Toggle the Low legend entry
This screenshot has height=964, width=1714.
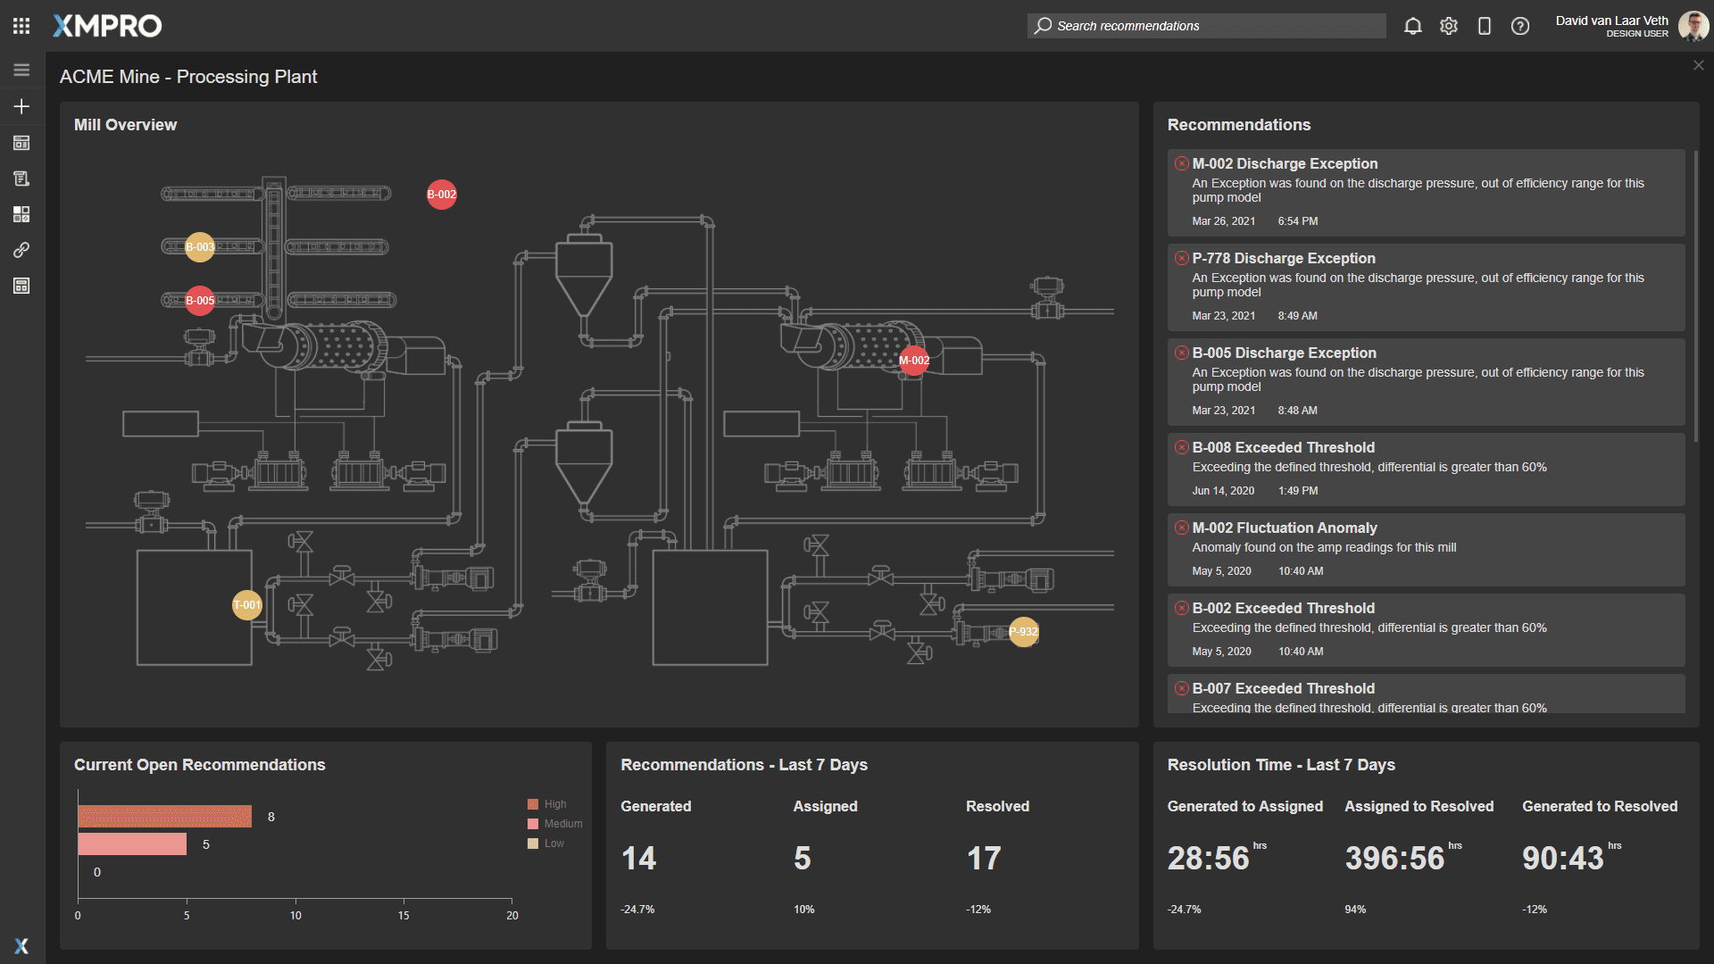click(x=544, y=843)
